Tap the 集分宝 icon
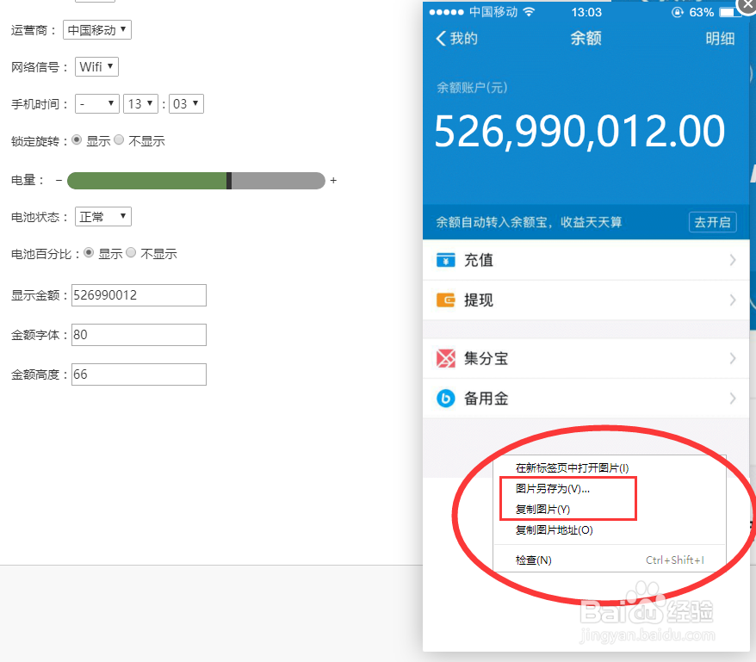 [445, 358]
